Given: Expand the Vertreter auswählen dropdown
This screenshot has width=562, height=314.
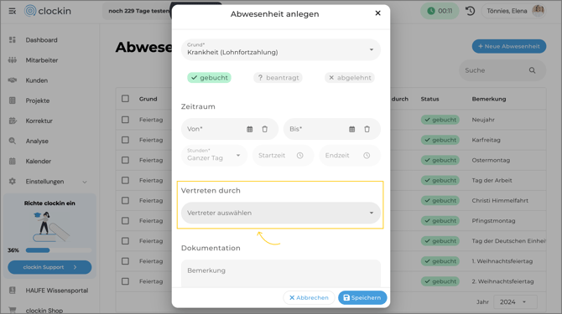Looking at the screenshot, I should 281,213.
